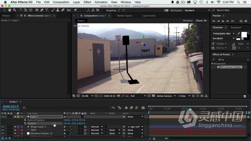
Task: Hide the Shape Layer 1 layer
Action: (2, 127)
